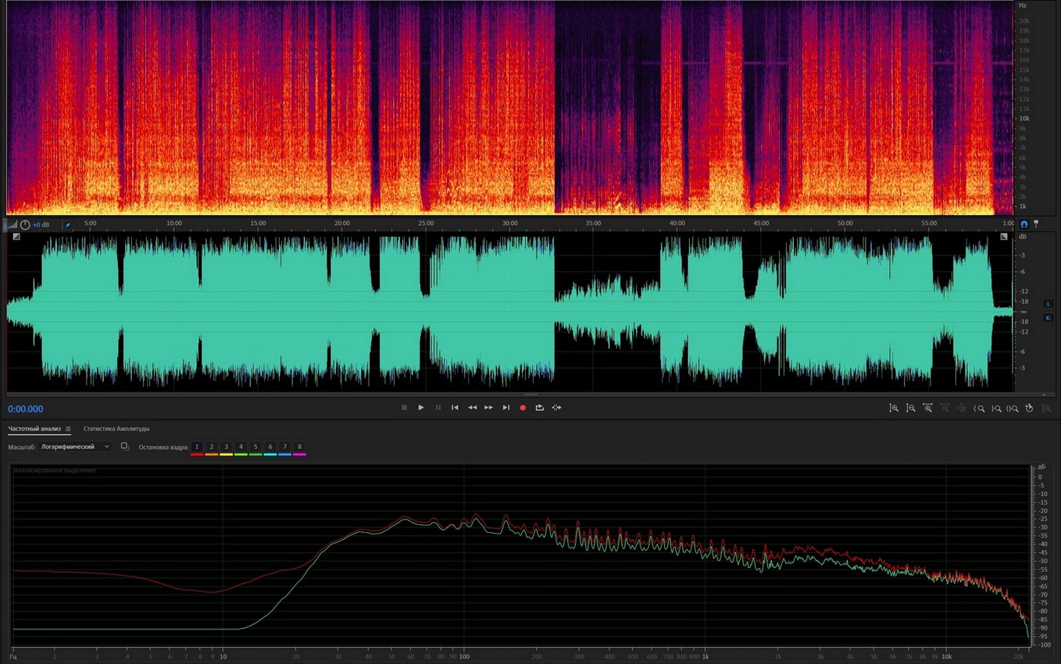The image size is (1061, 664).
Task: Click hold frame button 1
Action: (x=197, y=447)
